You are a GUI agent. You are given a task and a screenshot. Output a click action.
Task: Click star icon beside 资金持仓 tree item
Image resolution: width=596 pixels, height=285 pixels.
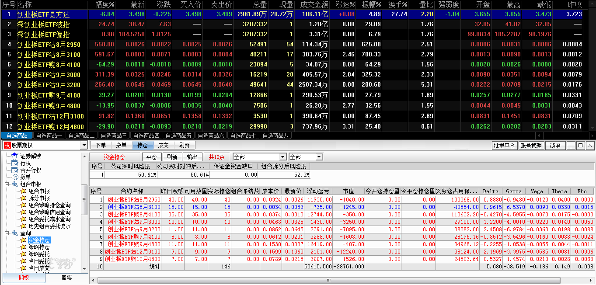pyautogui.click(x=23, y=240)
